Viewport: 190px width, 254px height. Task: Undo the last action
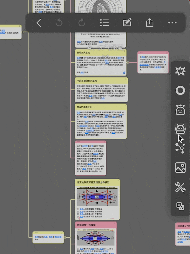click(59, 23)
